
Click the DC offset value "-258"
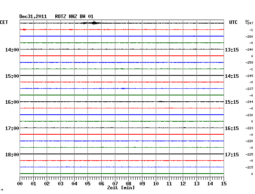pyautogui.click(x=249, y=62)
